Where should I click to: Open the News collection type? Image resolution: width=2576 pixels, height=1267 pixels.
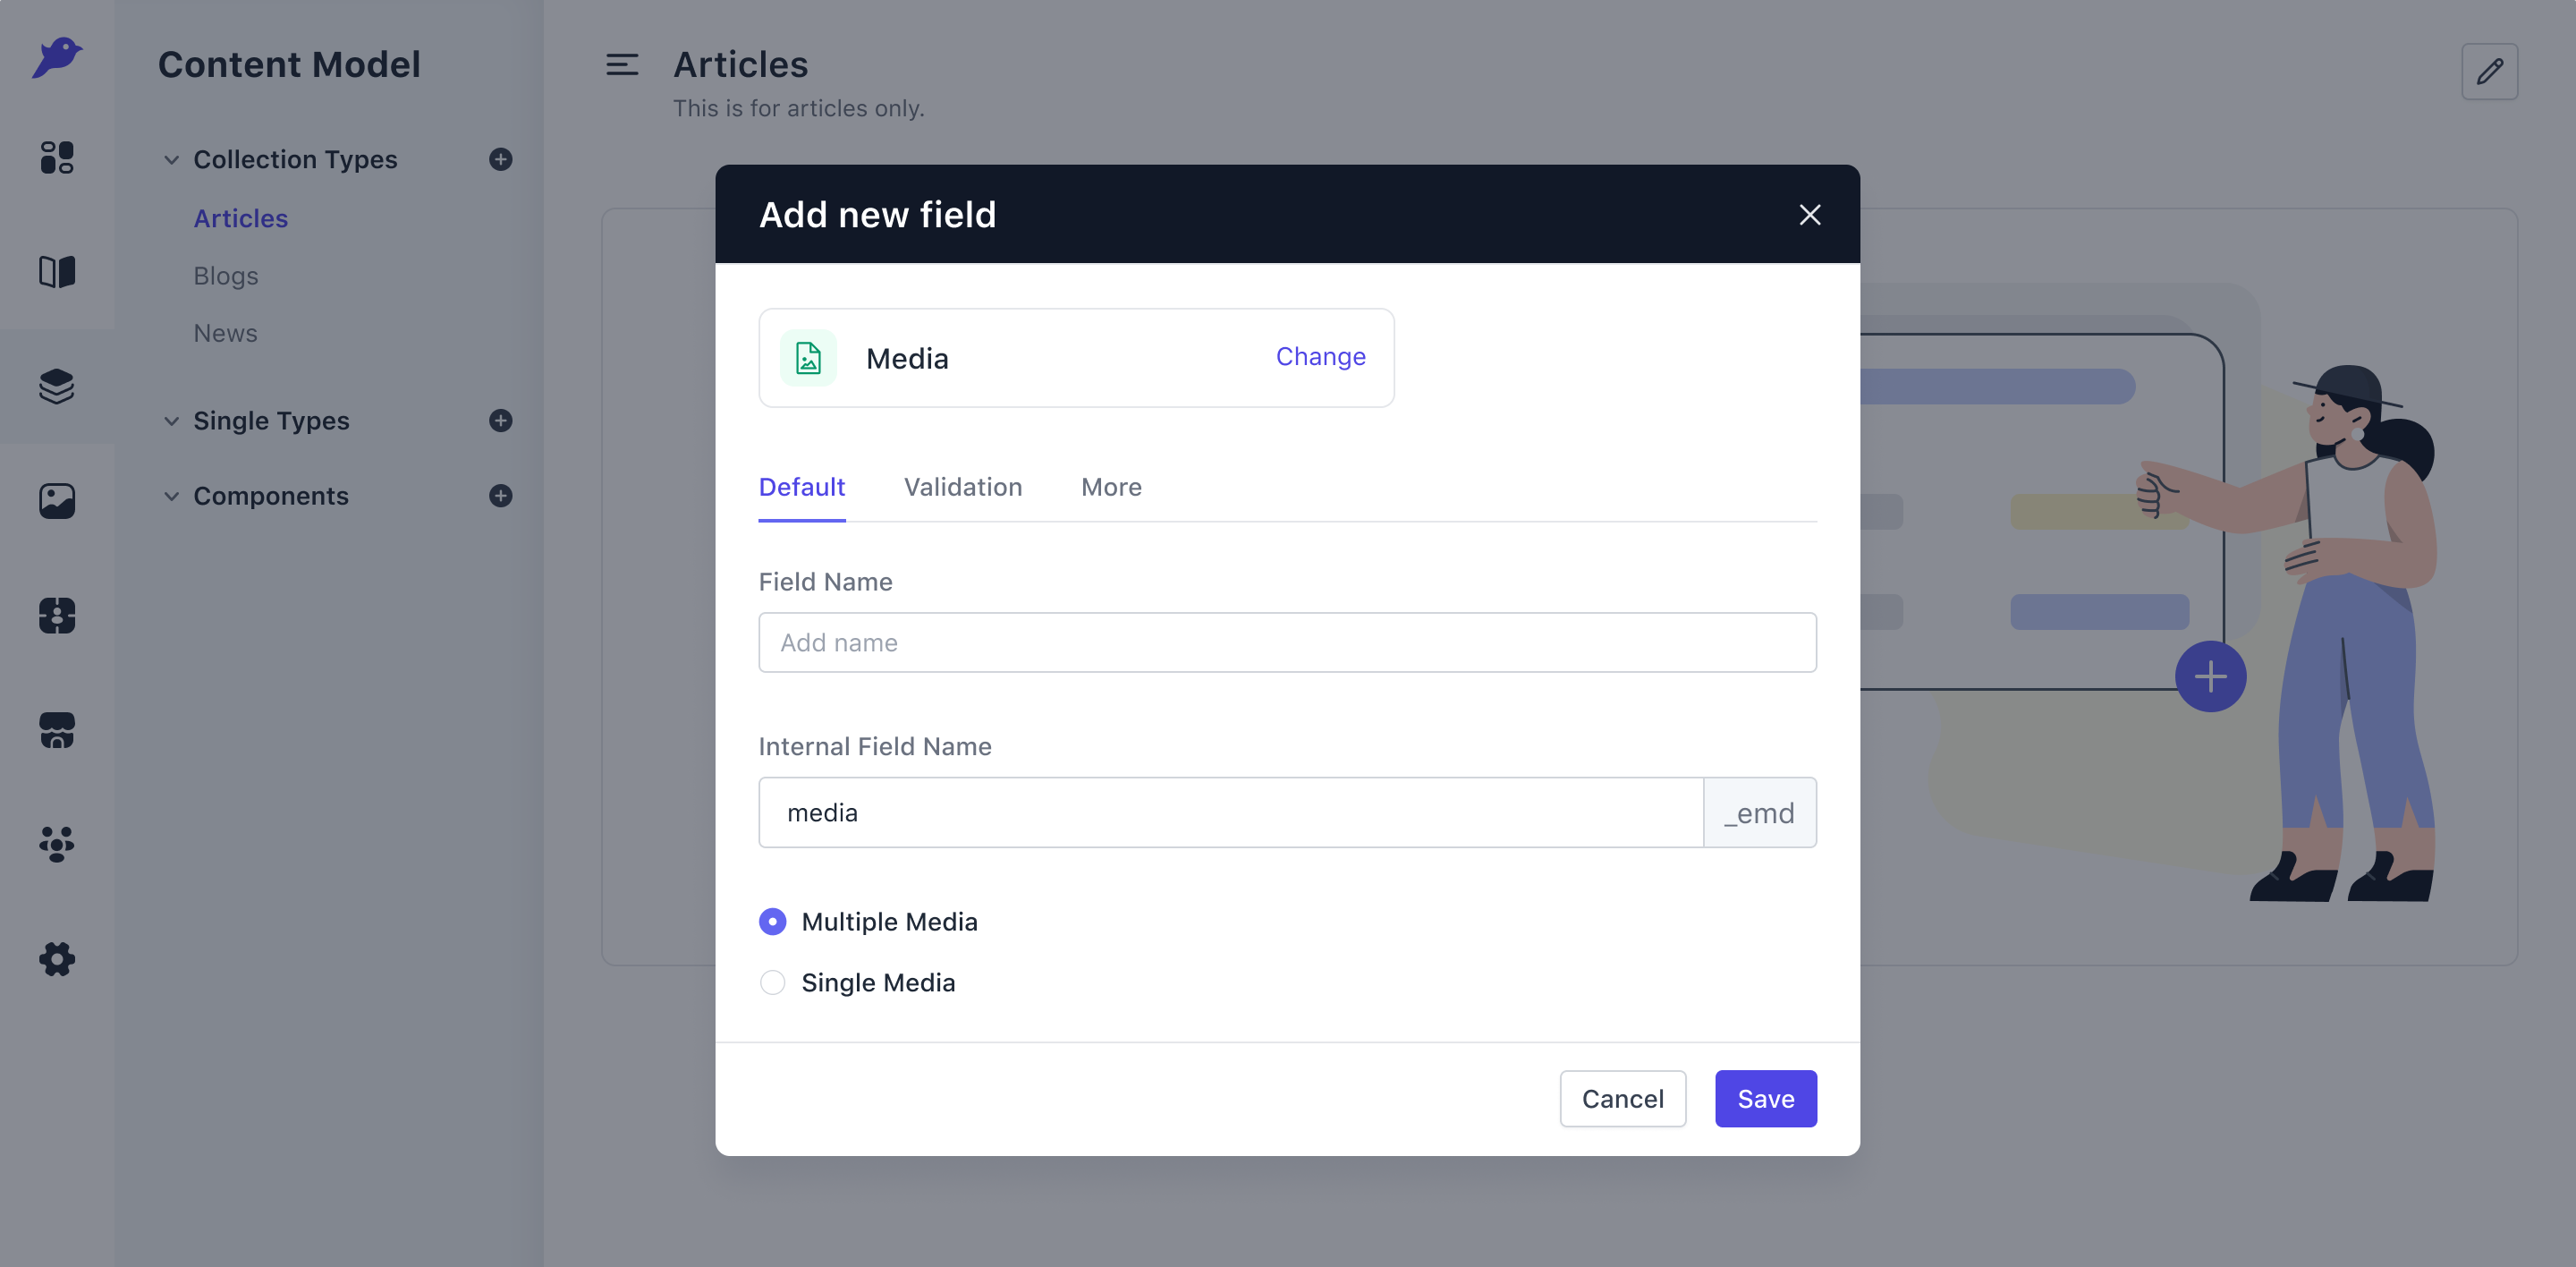pos(225,333)
